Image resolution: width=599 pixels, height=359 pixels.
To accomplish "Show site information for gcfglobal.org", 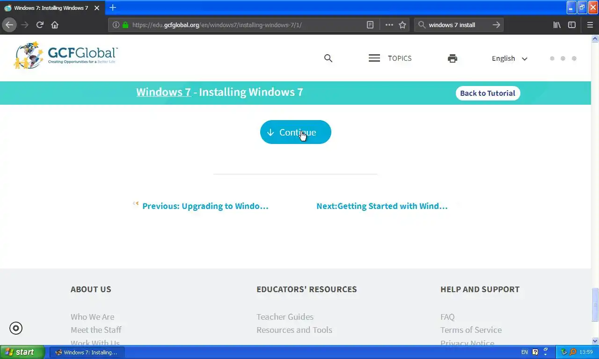I will pyautogui.click(x=116, y=25).
